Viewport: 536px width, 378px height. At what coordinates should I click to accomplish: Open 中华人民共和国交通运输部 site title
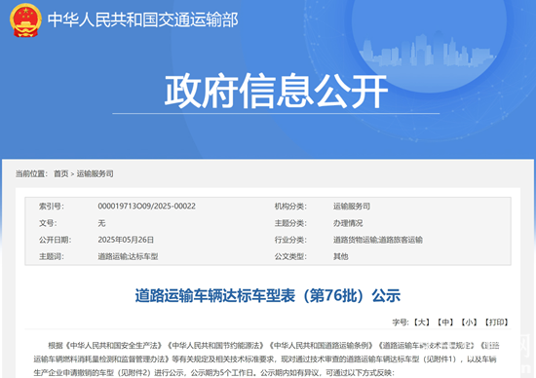pyautogui.click(x=142, y=19)
